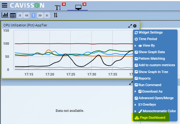Go to last page arrow
The image size is (180, 124).
(47, 15)
